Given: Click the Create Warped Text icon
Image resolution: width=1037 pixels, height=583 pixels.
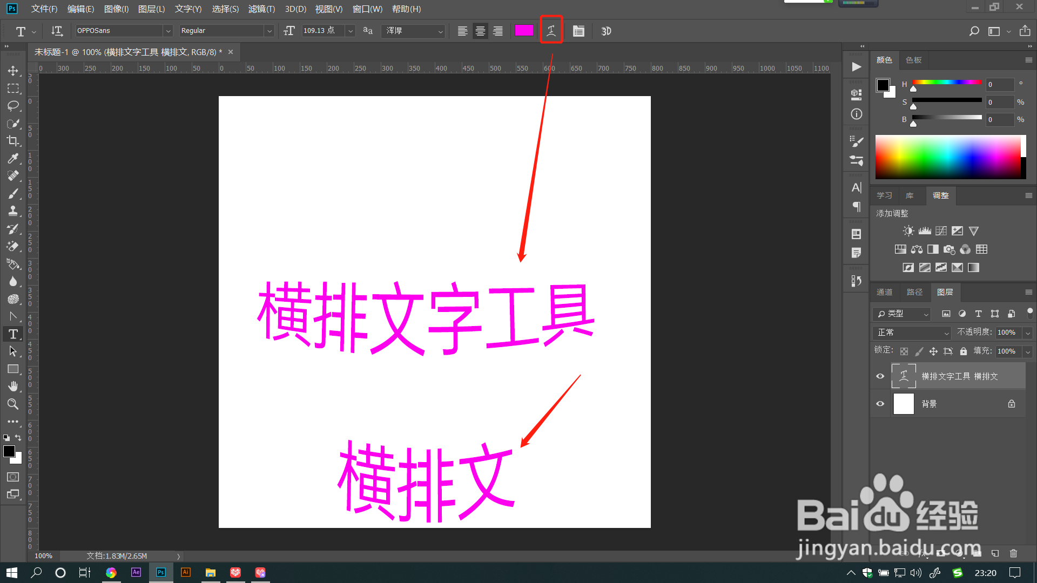Looking at the screenshot, I should pos(551,31).
